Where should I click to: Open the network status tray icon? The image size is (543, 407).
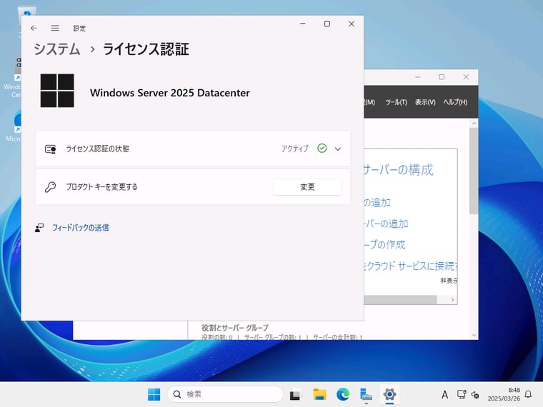[x=462, y=395]
